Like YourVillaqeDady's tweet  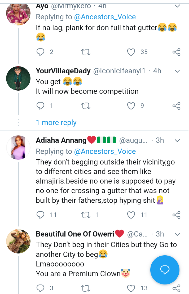tap(131, 106)
